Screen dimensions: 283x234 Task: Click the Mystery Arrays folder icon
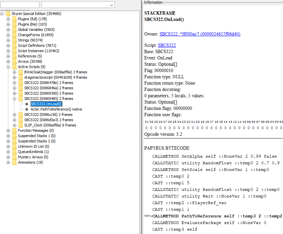(15, 157)
